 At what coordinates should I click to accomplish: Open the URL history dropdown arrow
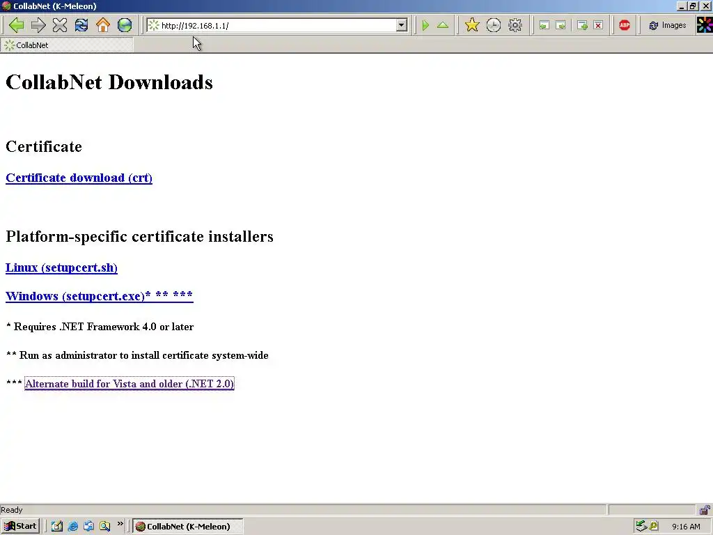(401, 26)
